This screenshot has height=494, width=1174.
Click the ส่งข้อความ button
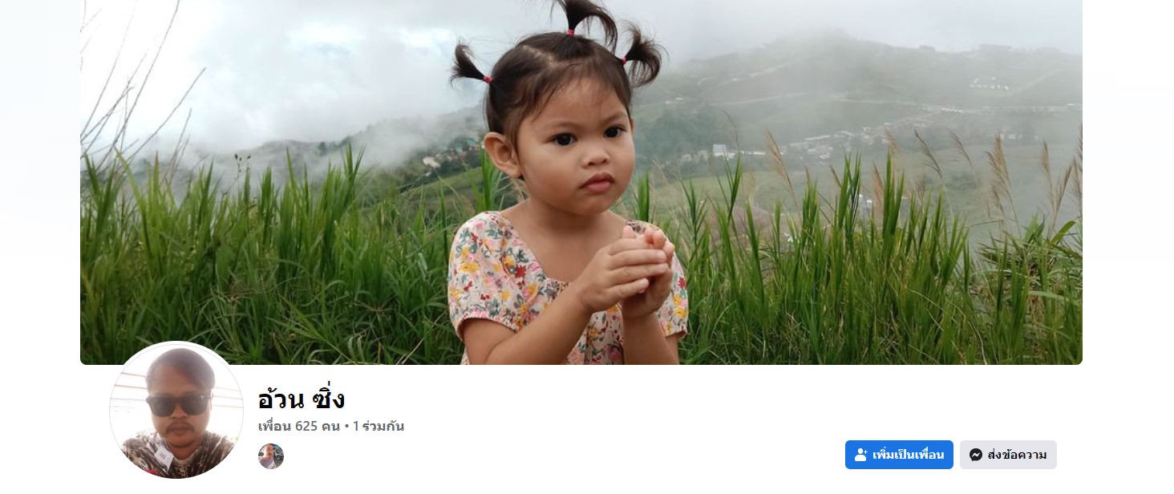click(1008, 455)
